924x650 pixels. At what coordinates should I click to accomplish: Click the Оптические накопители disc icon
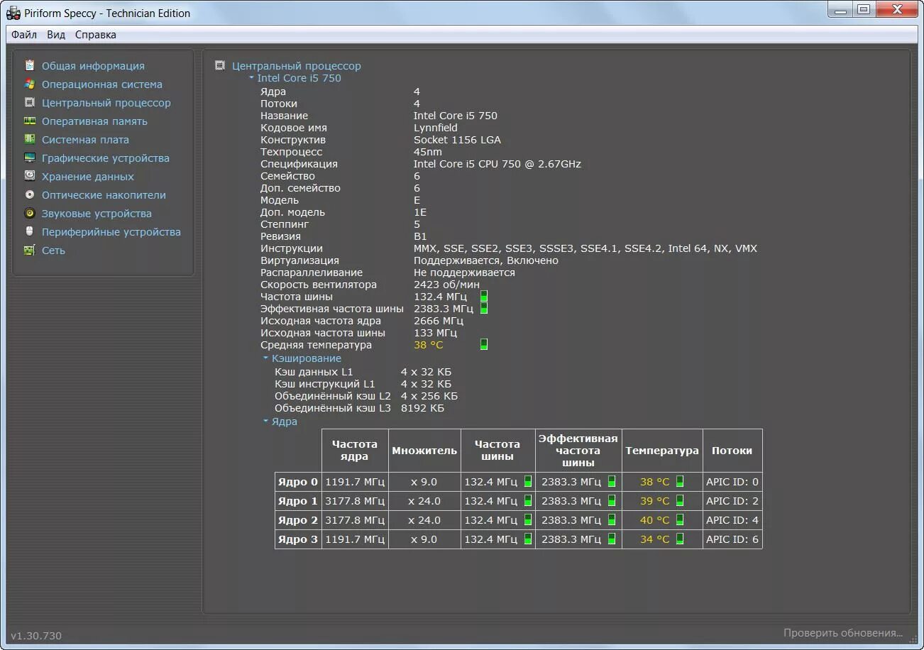coord(30,194)
